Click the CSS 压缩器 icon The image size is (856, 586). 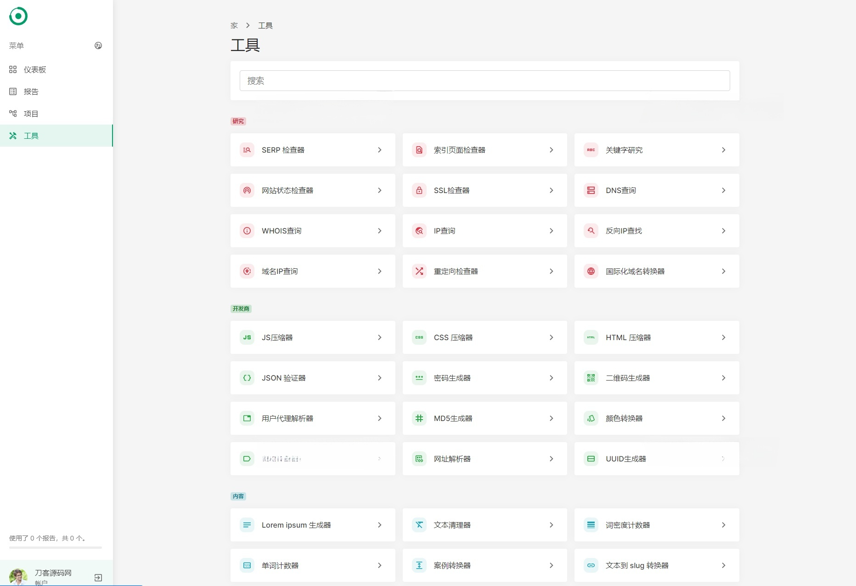coord(419,337)
